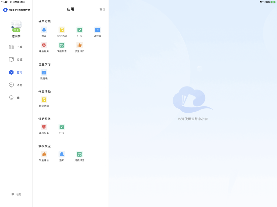Click the 作业活动 section heading
This screenshot has height=207, width=277.
(45, 92)
